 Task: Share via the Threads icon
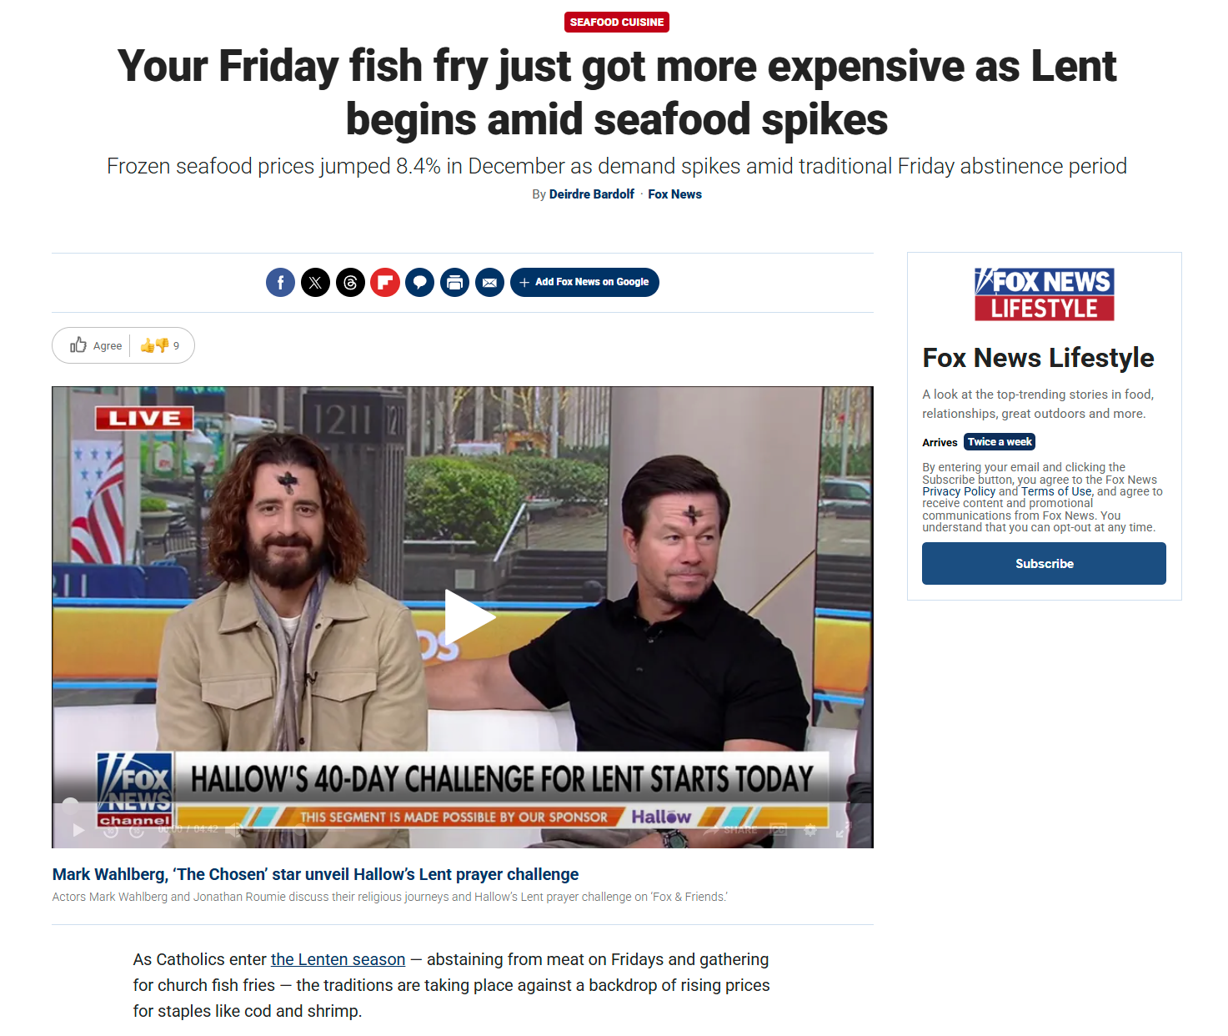click(350, 283)
